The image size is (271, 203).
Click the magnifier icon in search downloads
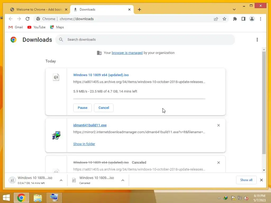click(61, 40)
